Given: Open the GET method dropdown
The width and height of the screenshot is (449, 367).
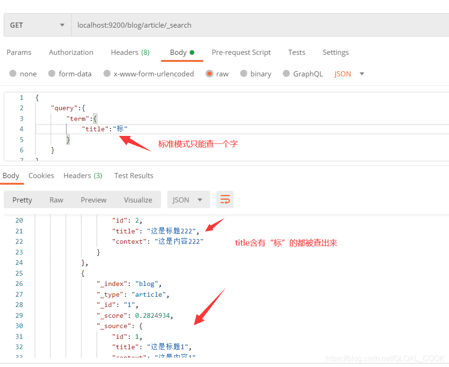Looking at the screenshot, I should click(x=37, y=25).
